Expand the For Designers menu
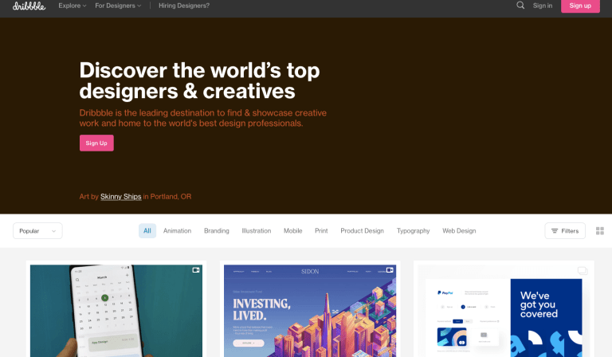Image resolution: width=612 pixels, height=357 pixels. (118, 6)
